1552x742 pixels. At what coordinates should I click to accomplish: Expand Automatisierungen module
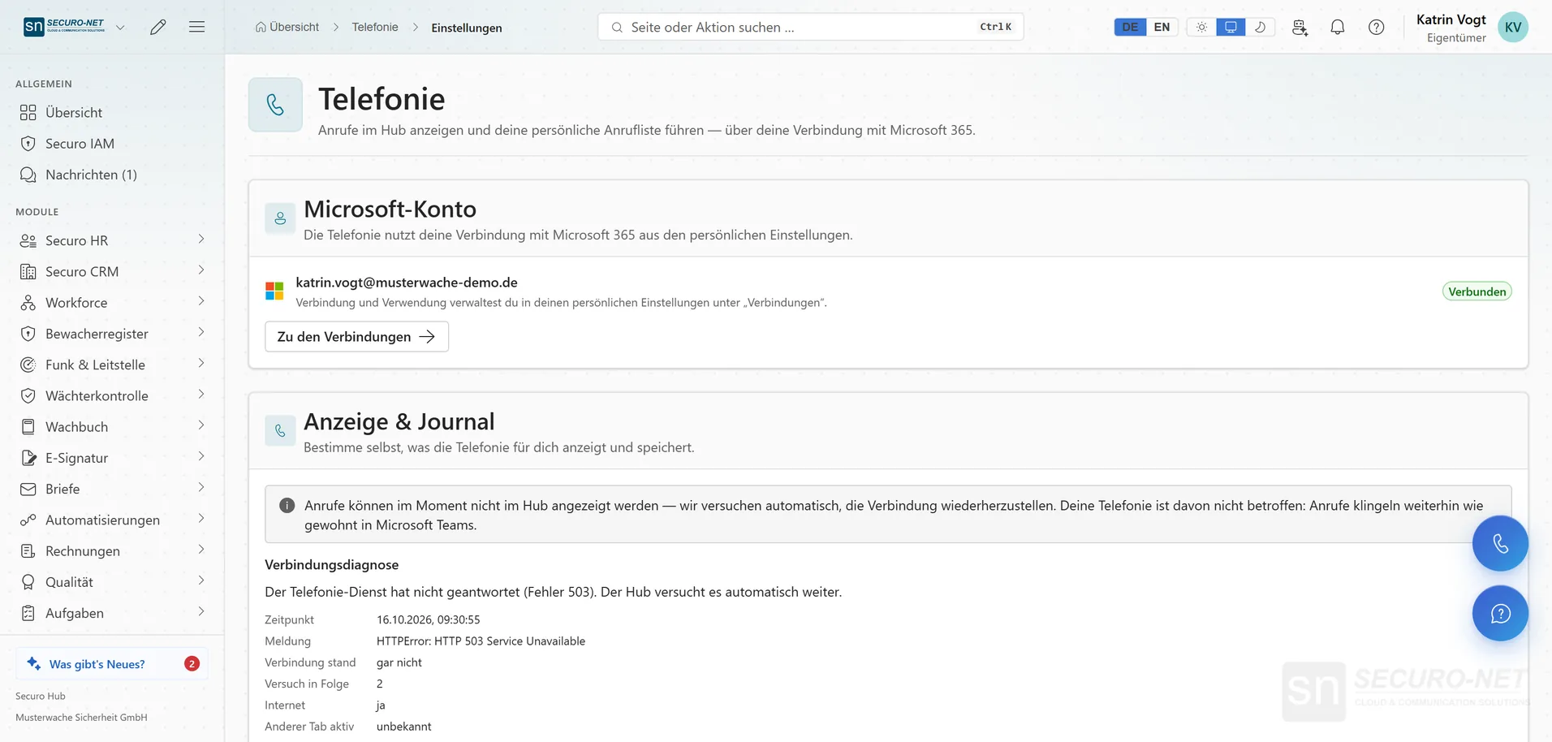[201, 519]
